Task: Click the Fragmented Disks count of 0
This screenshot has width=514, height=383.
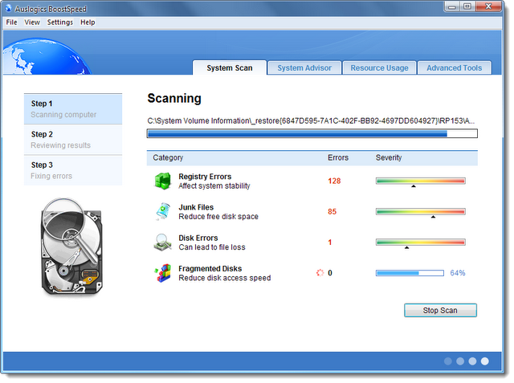Action: [x=330, y=273]
